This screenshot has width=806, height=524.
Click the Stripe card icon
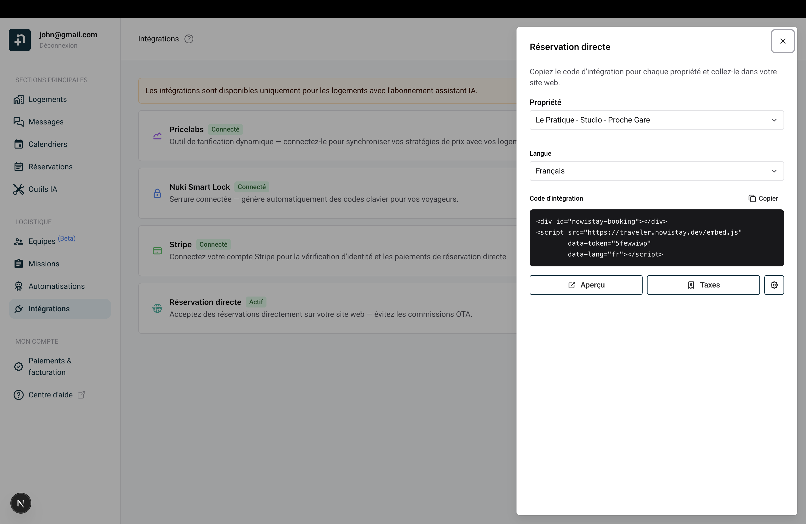[x=157, y=251]
